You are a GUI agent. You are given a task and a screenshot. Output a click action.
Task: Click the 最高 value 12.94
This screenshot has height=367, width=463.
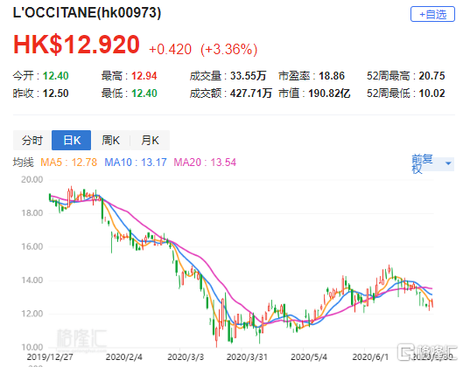coord(144,76)
